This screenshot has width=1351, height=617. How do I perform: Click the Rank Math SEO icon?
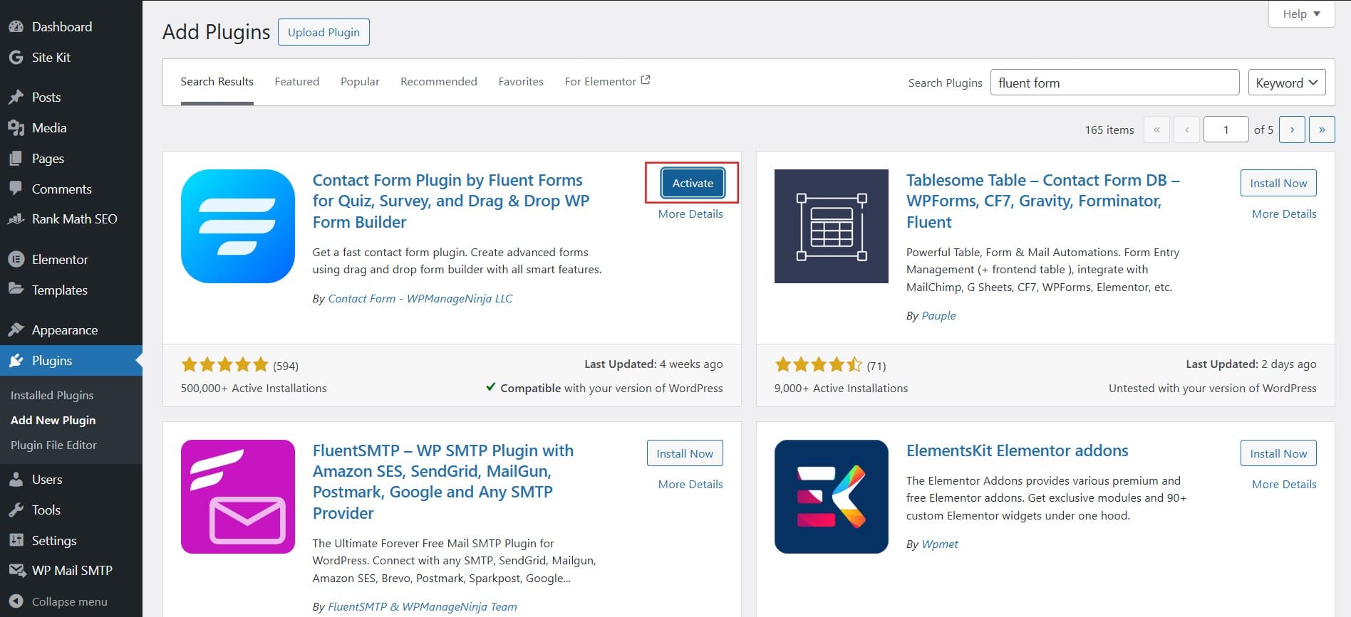16,219
